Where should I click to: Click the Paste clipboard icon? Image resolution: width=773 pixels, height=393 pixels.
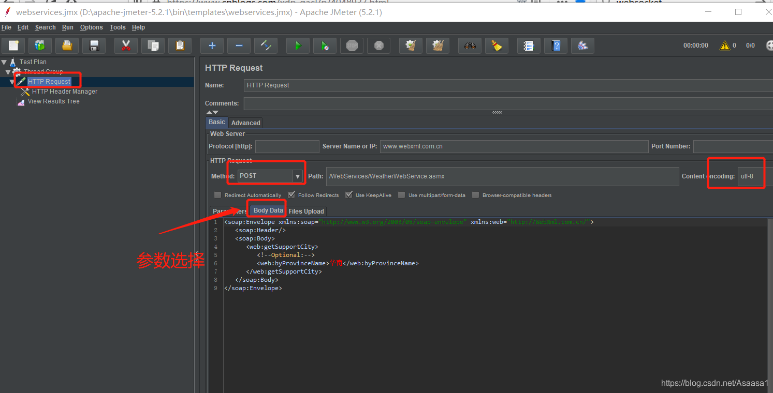[x=180, y=46]
